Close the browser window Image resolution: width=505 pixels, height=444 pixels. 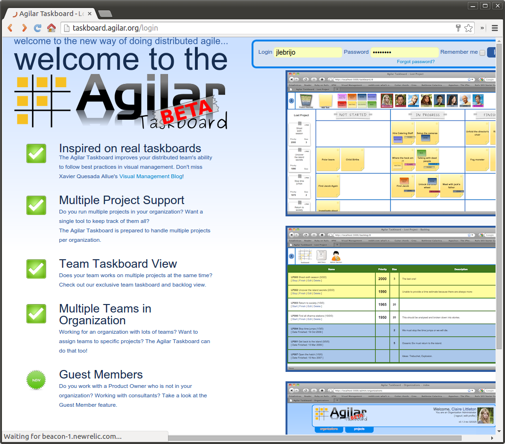tap(497, 6)
